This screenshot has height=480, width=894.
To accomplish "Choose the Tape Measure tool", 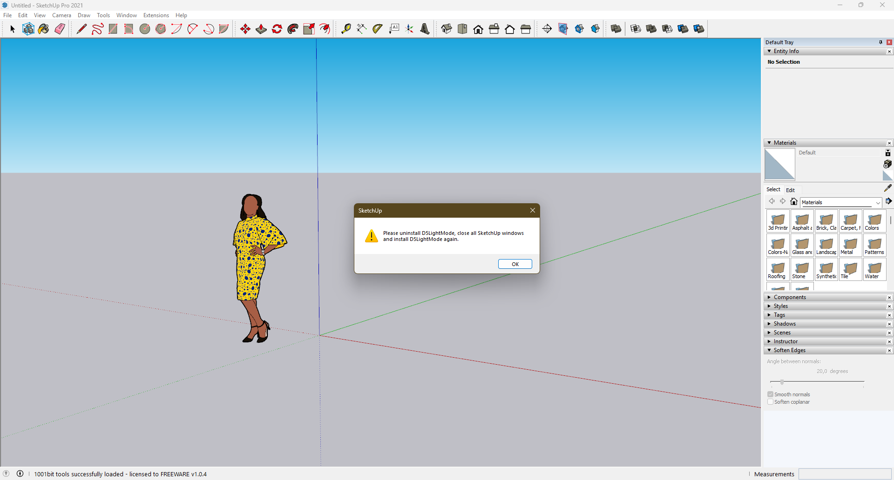I will [346, 29].
